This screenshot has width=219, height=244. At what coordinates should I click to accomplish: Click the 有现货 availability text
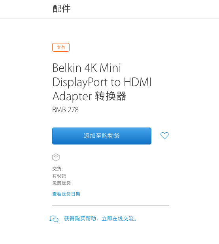pos(59,176)
